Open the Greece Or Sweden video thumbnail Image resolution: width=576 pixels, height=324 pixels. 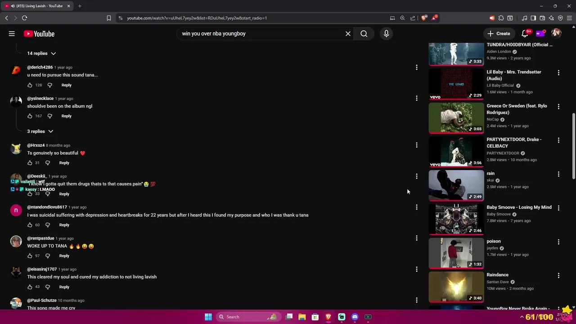(456, 118)
